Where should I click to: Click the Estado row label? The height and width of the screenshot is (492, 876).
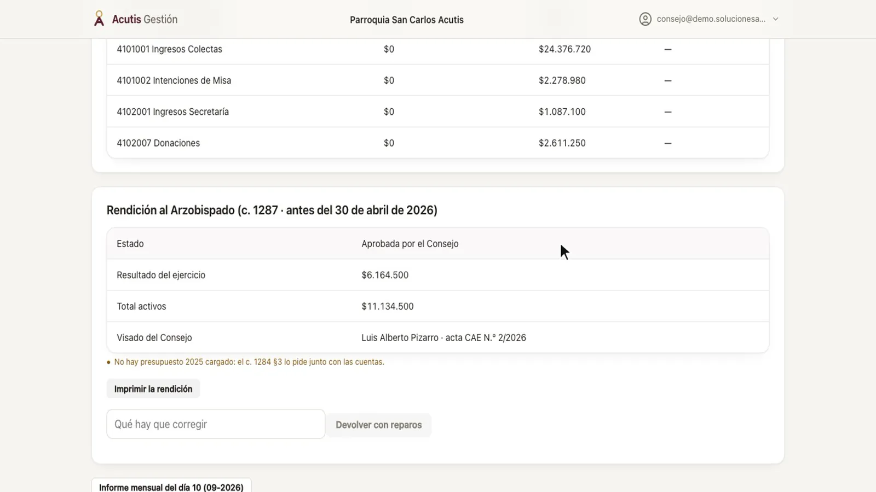(x=130, y=244)
